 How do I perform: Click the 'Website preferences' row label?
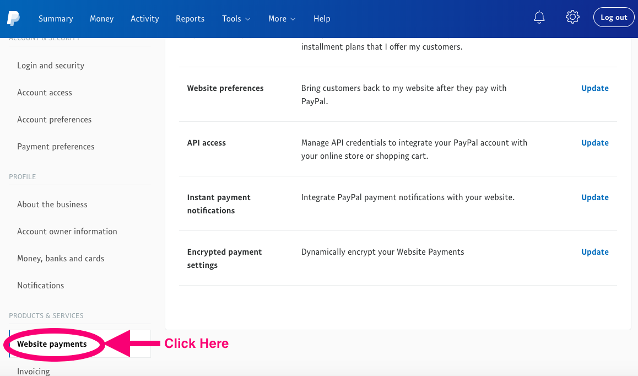click(x=225, y=88)
